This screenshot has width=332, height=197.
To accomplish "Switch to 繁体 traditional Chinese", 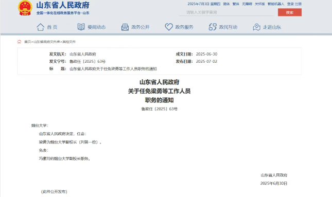I will tap(236, 4).
